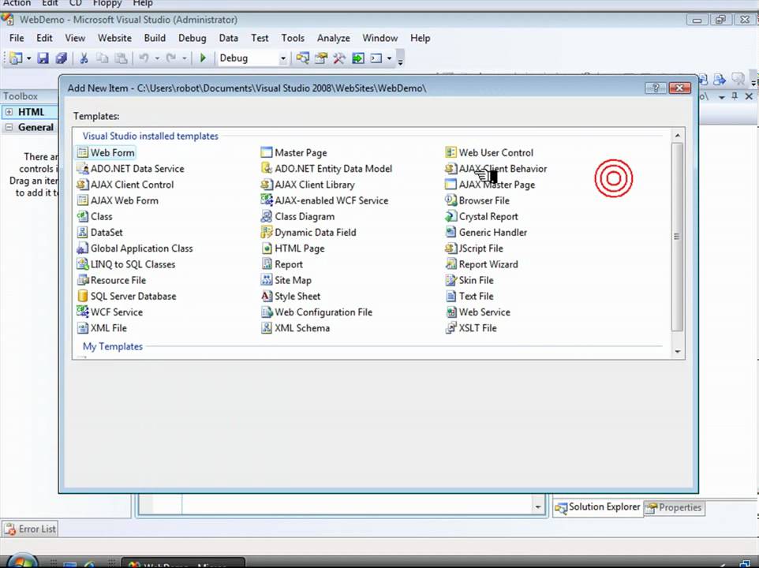Screen dimensions: 759x568
Task: Click the templates list scrollbar thumb
Action: (677, 237)
